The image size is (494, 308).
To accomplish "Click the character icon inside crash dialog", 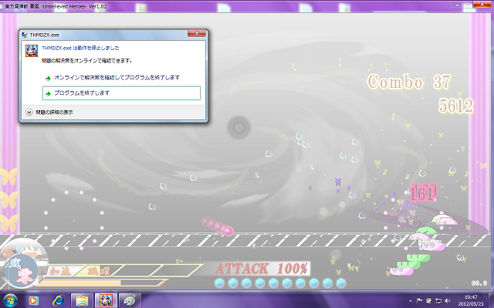I will pyautogui.click(x=32, y=51).
